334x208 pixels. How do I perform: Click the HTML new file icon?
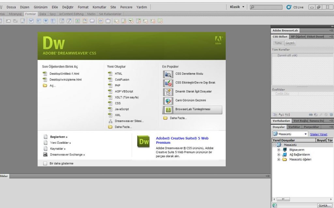coord(110,74)
